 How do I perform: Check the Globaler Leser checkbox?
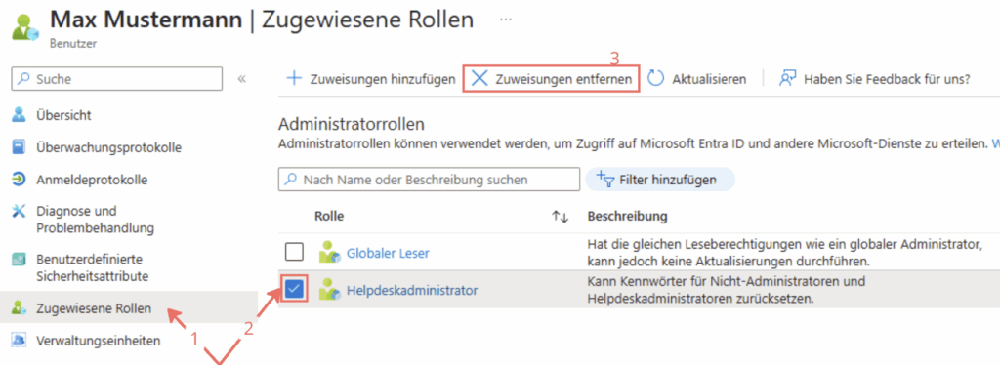click(294, 253)
